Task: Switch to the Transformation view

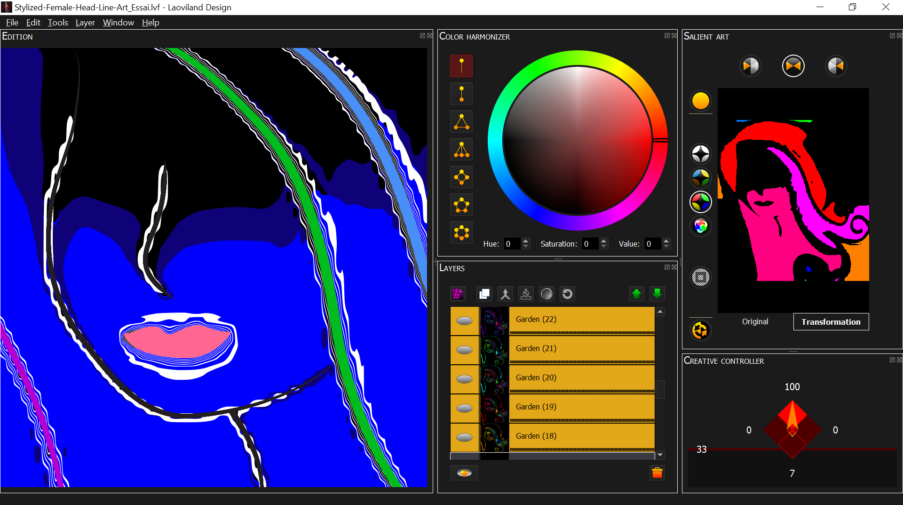Action: (x=831, y=322)
